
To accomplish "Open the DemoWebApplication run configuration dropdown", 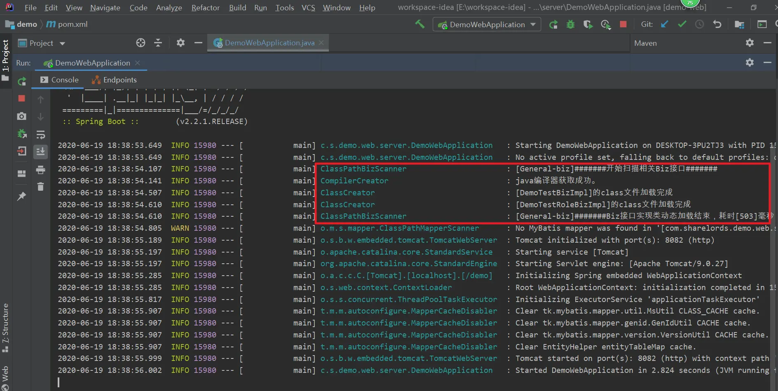I will [x=487, y=25].
